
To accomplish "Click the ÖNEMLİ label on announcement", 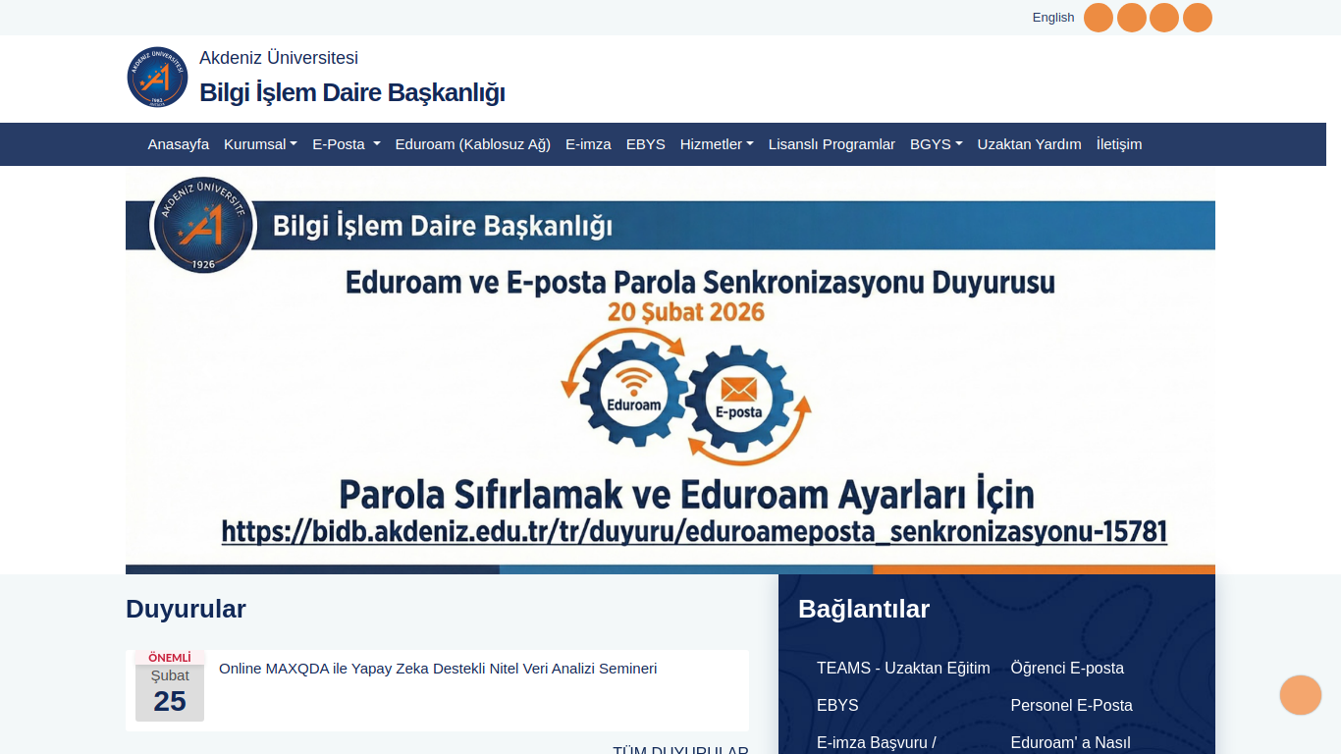I will click(170, 657).
